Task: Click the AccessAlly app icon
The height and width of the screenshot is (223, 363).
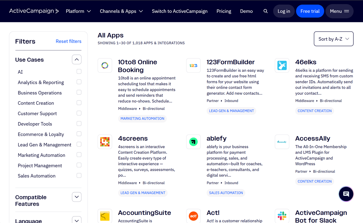Action: tap(282, 142)
